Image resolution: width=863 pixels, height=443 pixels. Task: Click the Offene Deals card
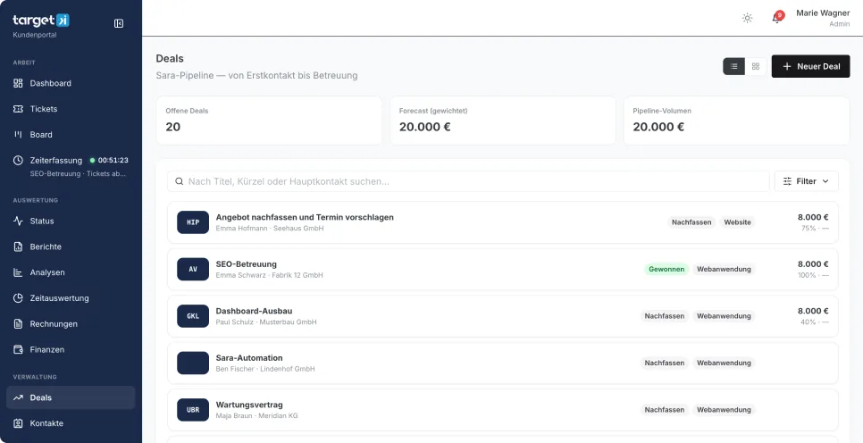269,121
